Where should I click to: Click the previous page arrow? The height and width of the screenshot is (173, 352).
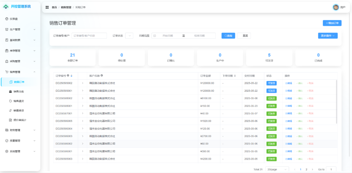295,169
